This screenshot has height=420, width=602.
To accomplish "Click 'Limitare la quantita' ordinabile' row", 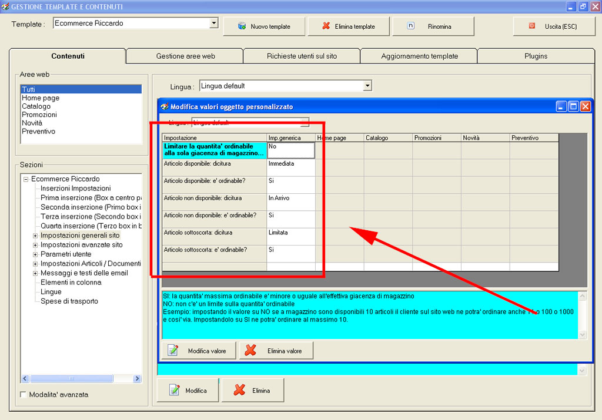I will [214, 150].
